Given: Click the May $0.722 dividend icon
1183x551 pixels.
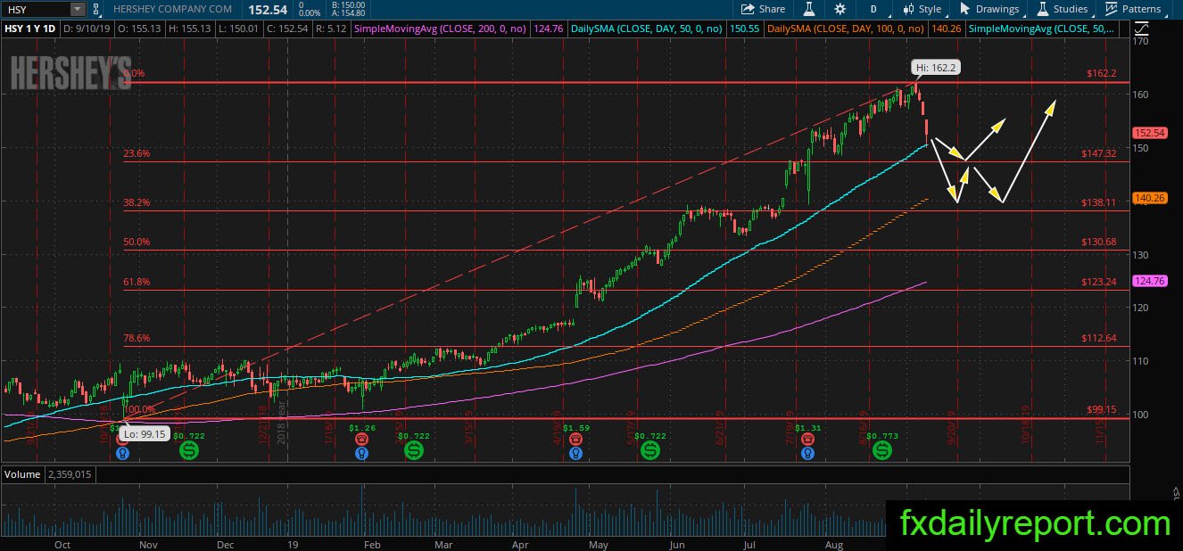Looking at the screenshot, I should pos(650,450).
